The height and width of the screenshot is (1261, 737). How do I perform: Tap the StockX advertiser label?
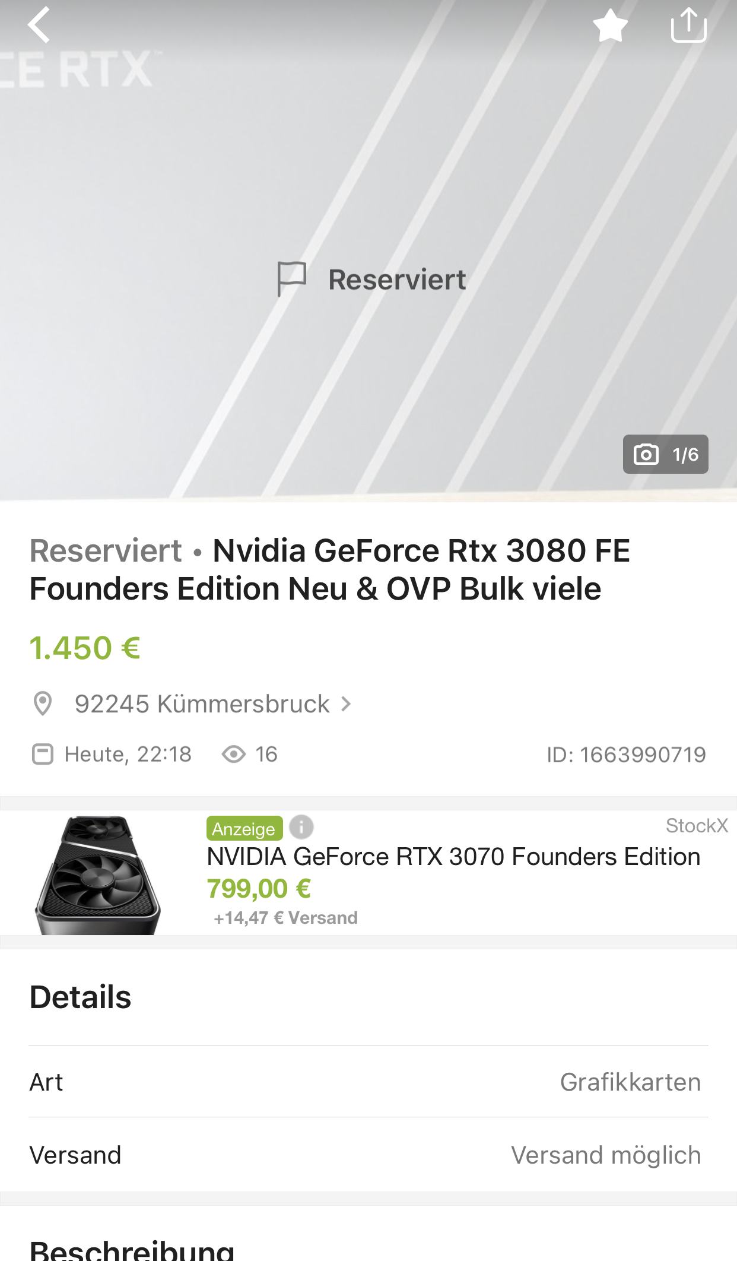[x=696, y=825]
